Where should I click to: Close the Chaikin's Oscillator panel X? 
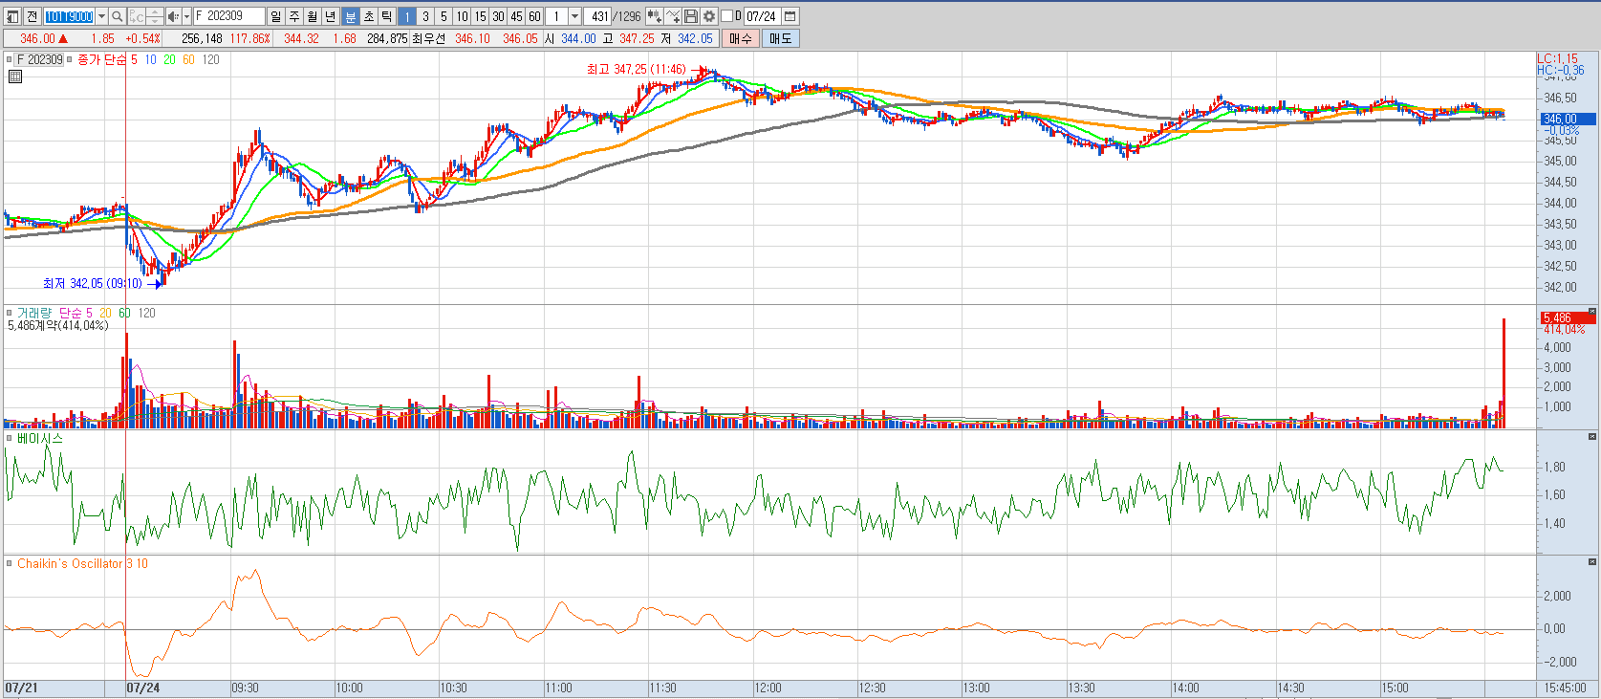(x=1592, y=562)
